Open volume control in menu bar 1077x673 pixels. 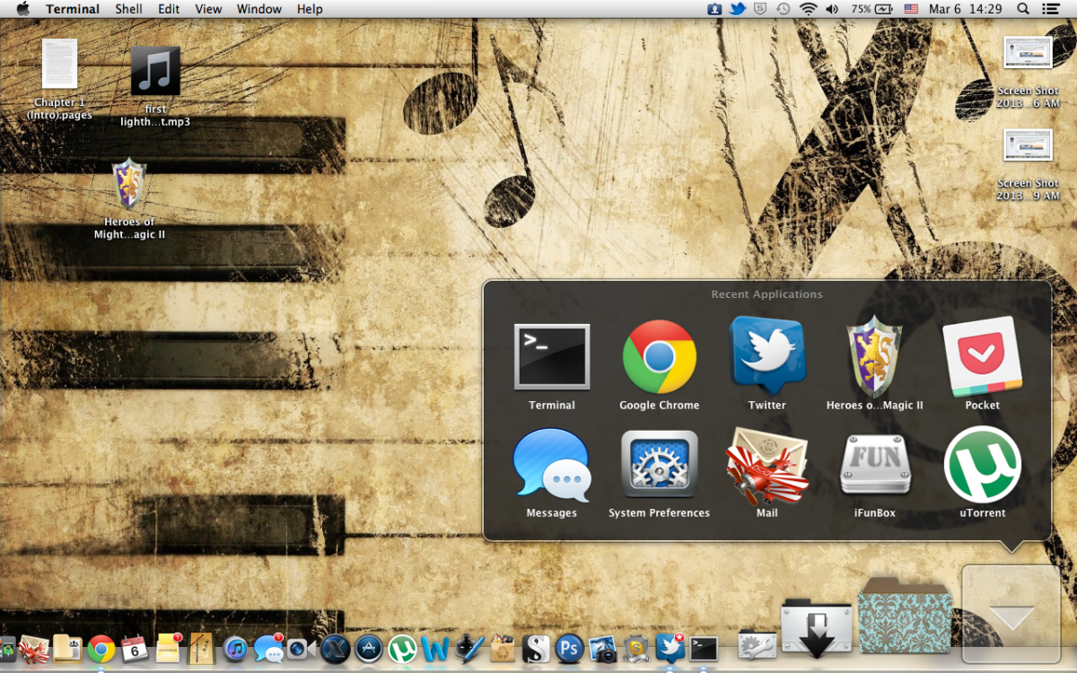point(832,9)
